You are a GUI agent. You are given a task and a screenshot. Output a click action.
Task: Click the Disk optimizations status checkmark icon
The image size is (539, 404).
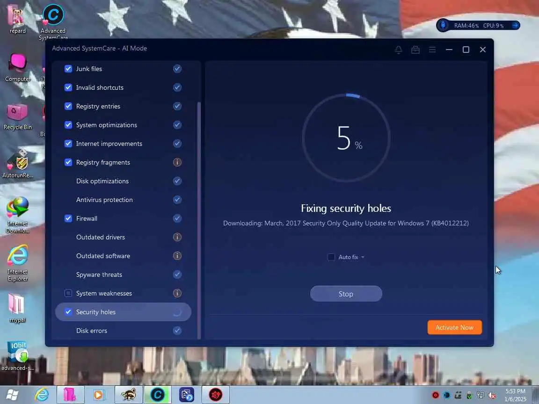click(177, 181)
